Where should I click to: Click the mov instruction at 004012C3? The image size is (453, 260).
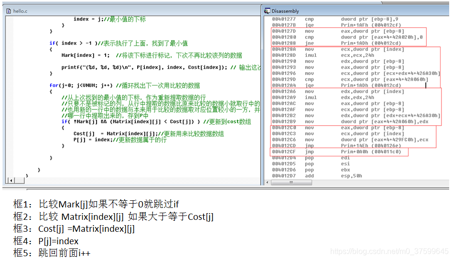pos(338,134)
